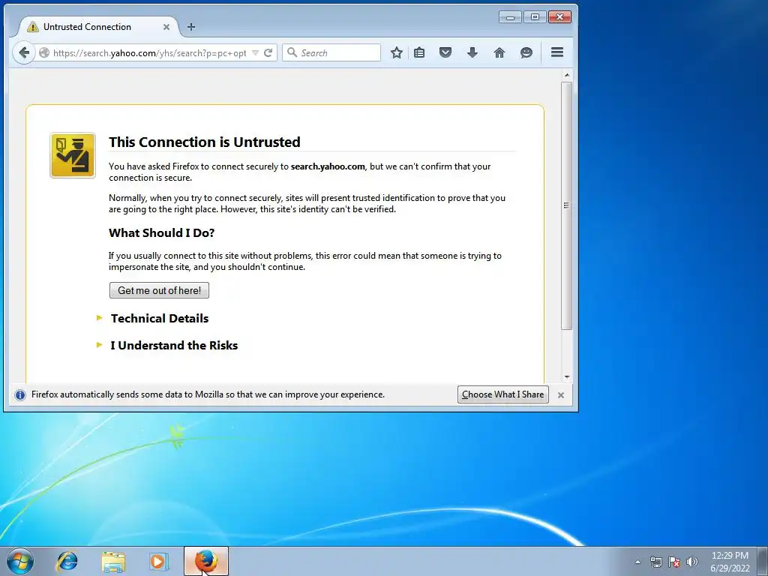Click 'What Should I Do?' heading

162,232
